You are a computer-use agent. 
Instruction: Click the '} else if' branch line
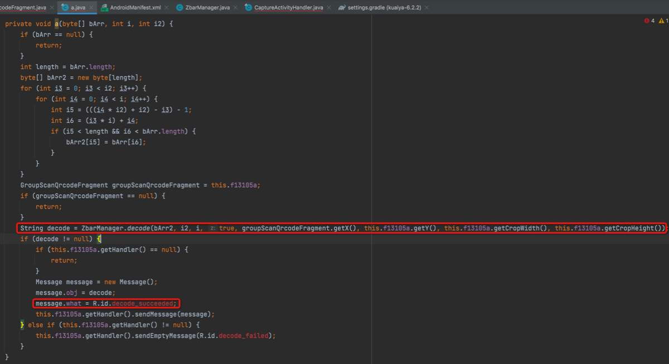(110, 324)
